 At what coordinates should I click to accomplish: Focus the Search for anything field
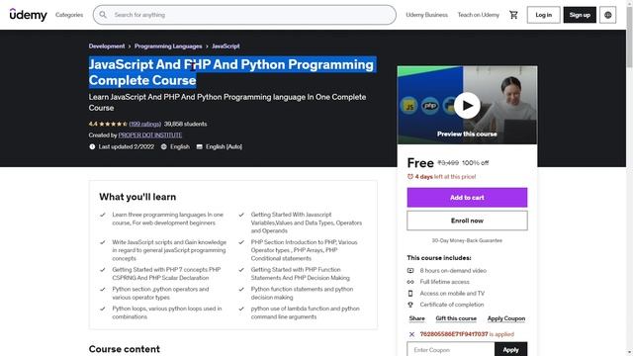point(244,15)
